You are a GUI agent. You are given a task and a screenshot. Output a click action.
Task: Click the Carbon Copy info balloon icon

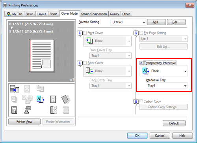coord(136,102)
